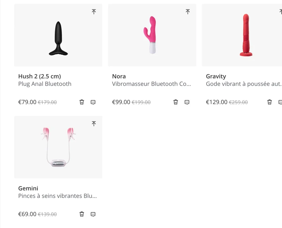
Task: Delete Hush 2 from the wishlist
Action: tap(82, 102)
